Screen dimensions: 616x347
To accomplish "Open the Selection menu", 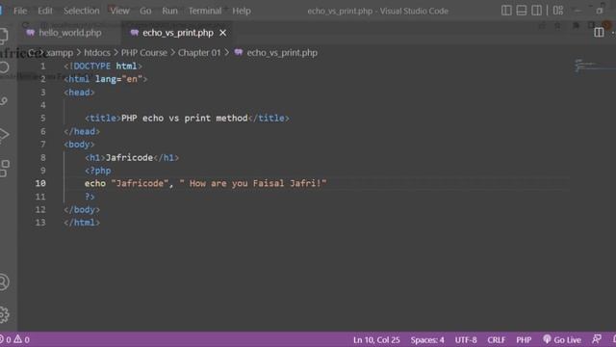I will pyautogui.click(x=81, y=11).
